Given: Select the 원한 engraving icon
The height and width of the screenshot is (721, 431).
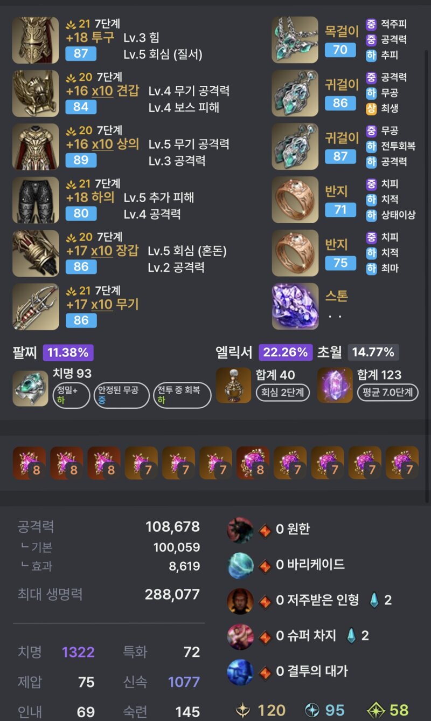Looking at the screenshot, I should click(240, 529).
